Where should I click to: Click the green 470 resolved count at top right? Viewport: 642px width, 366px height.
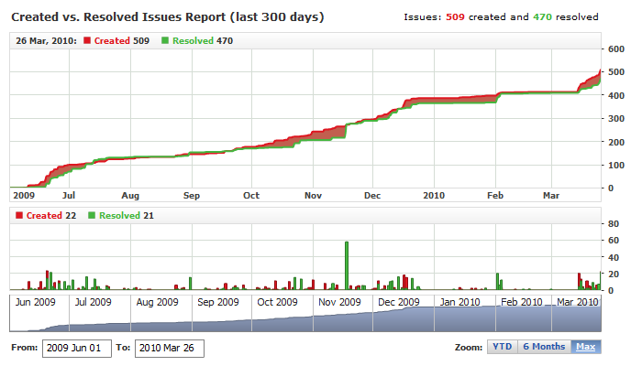point(538,17)
